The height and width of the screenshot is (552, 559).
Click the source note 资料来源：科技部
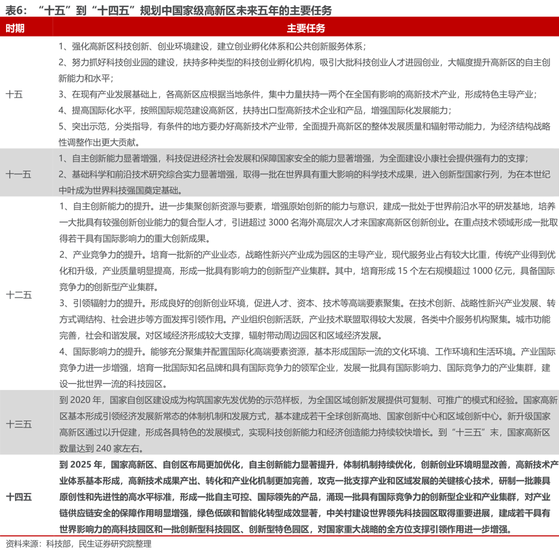[x=78, y=544]
